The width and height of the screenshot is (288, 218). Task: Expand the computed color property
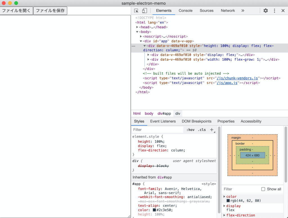point(224,197)
